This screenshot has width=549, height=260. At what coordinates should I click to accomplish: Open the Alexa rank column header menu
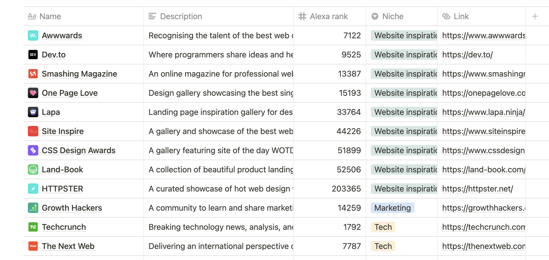click(330, 16)
